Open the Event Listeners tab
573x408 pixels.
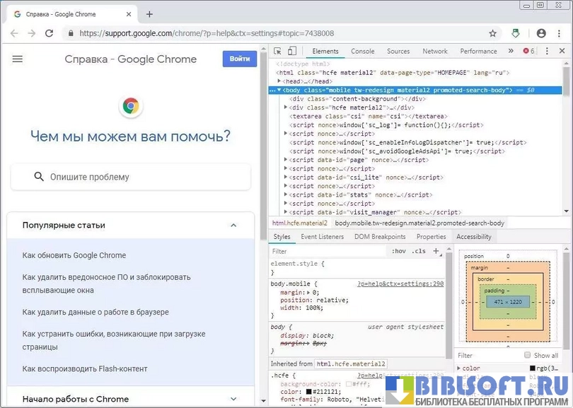point(322,237)
